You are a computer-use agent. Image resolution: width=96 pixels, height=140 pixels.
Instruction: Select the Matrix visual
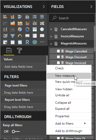[20, 42]
